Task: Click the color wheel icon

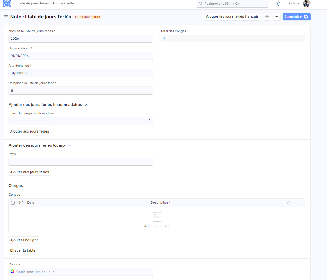Action: click(x=12, y=272)
